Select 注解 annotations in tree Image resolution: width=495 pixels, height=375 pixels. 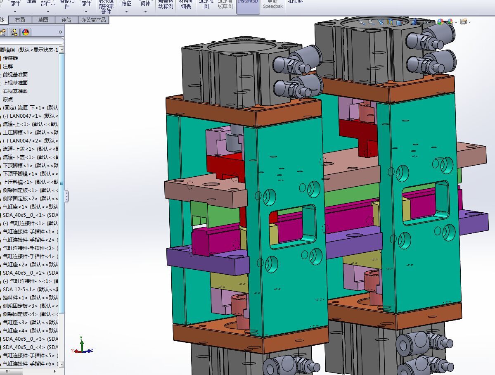(8, 66)
